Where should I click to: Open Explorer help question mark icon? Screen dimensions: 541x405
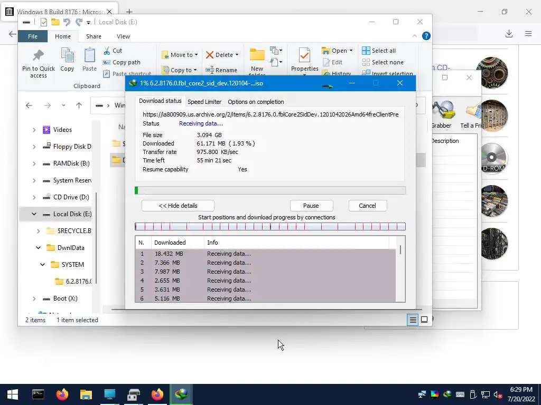pyautogui.click(x=426, y=36)
